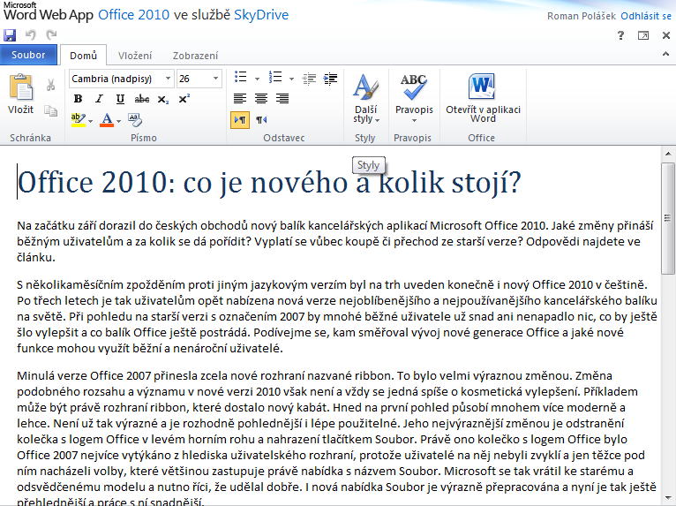Open Další styly gallery
676x506 pixels.
(365, 99)
